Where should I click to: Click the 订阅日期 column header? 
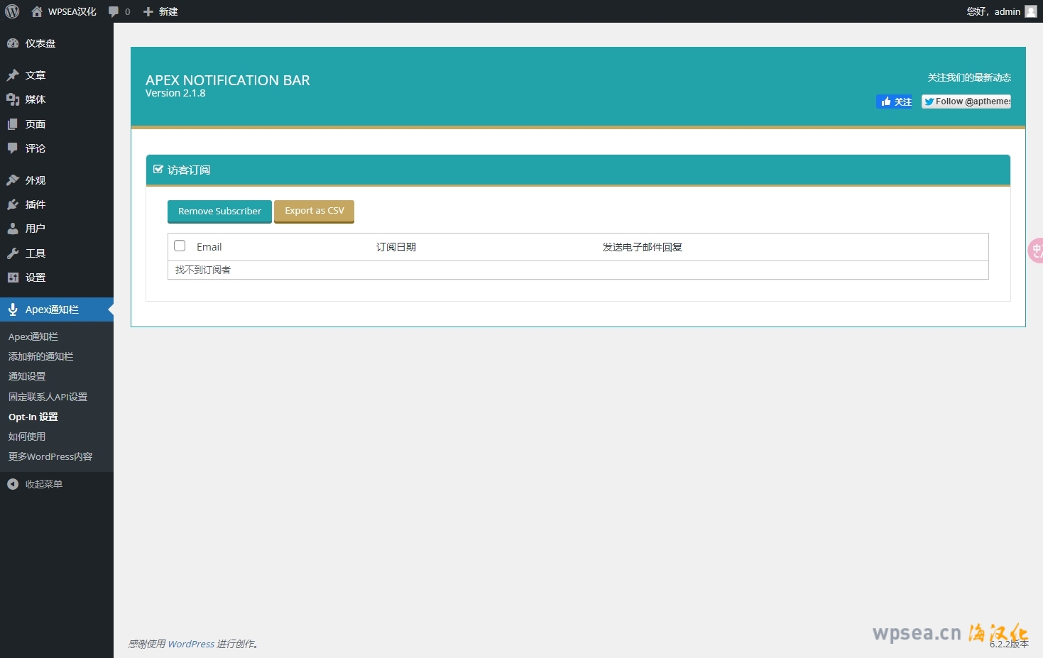pos(396,247)
